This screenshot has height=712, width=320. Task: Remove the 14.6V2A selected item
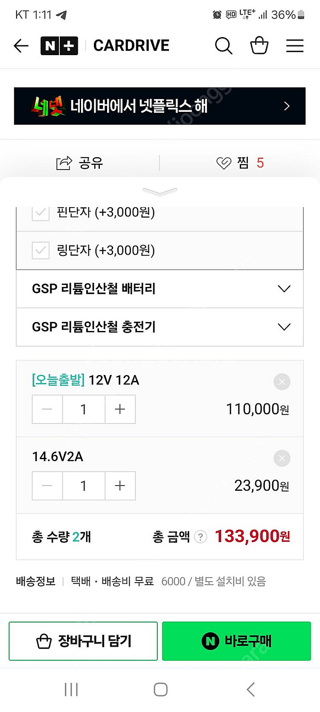pos(282,458)
